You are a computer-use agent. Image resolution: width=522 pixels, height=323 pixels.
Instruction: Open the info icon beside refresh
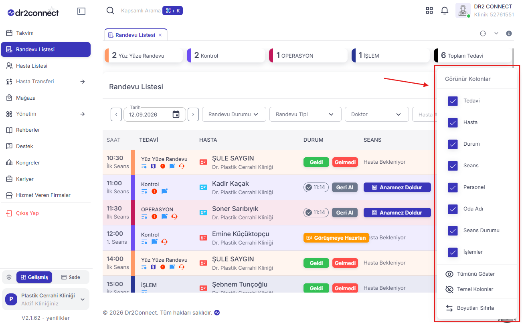tap(509, 34)
